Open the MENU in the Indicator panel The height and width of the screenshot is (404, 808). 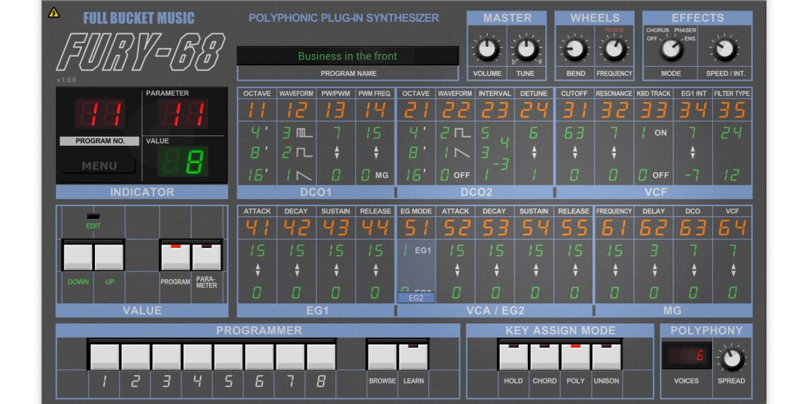pyautogui.click(x=99, y=166)
